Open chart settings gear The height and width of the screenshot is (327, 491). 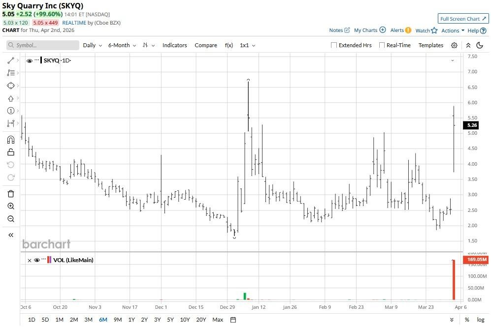(x=454, y=45)
